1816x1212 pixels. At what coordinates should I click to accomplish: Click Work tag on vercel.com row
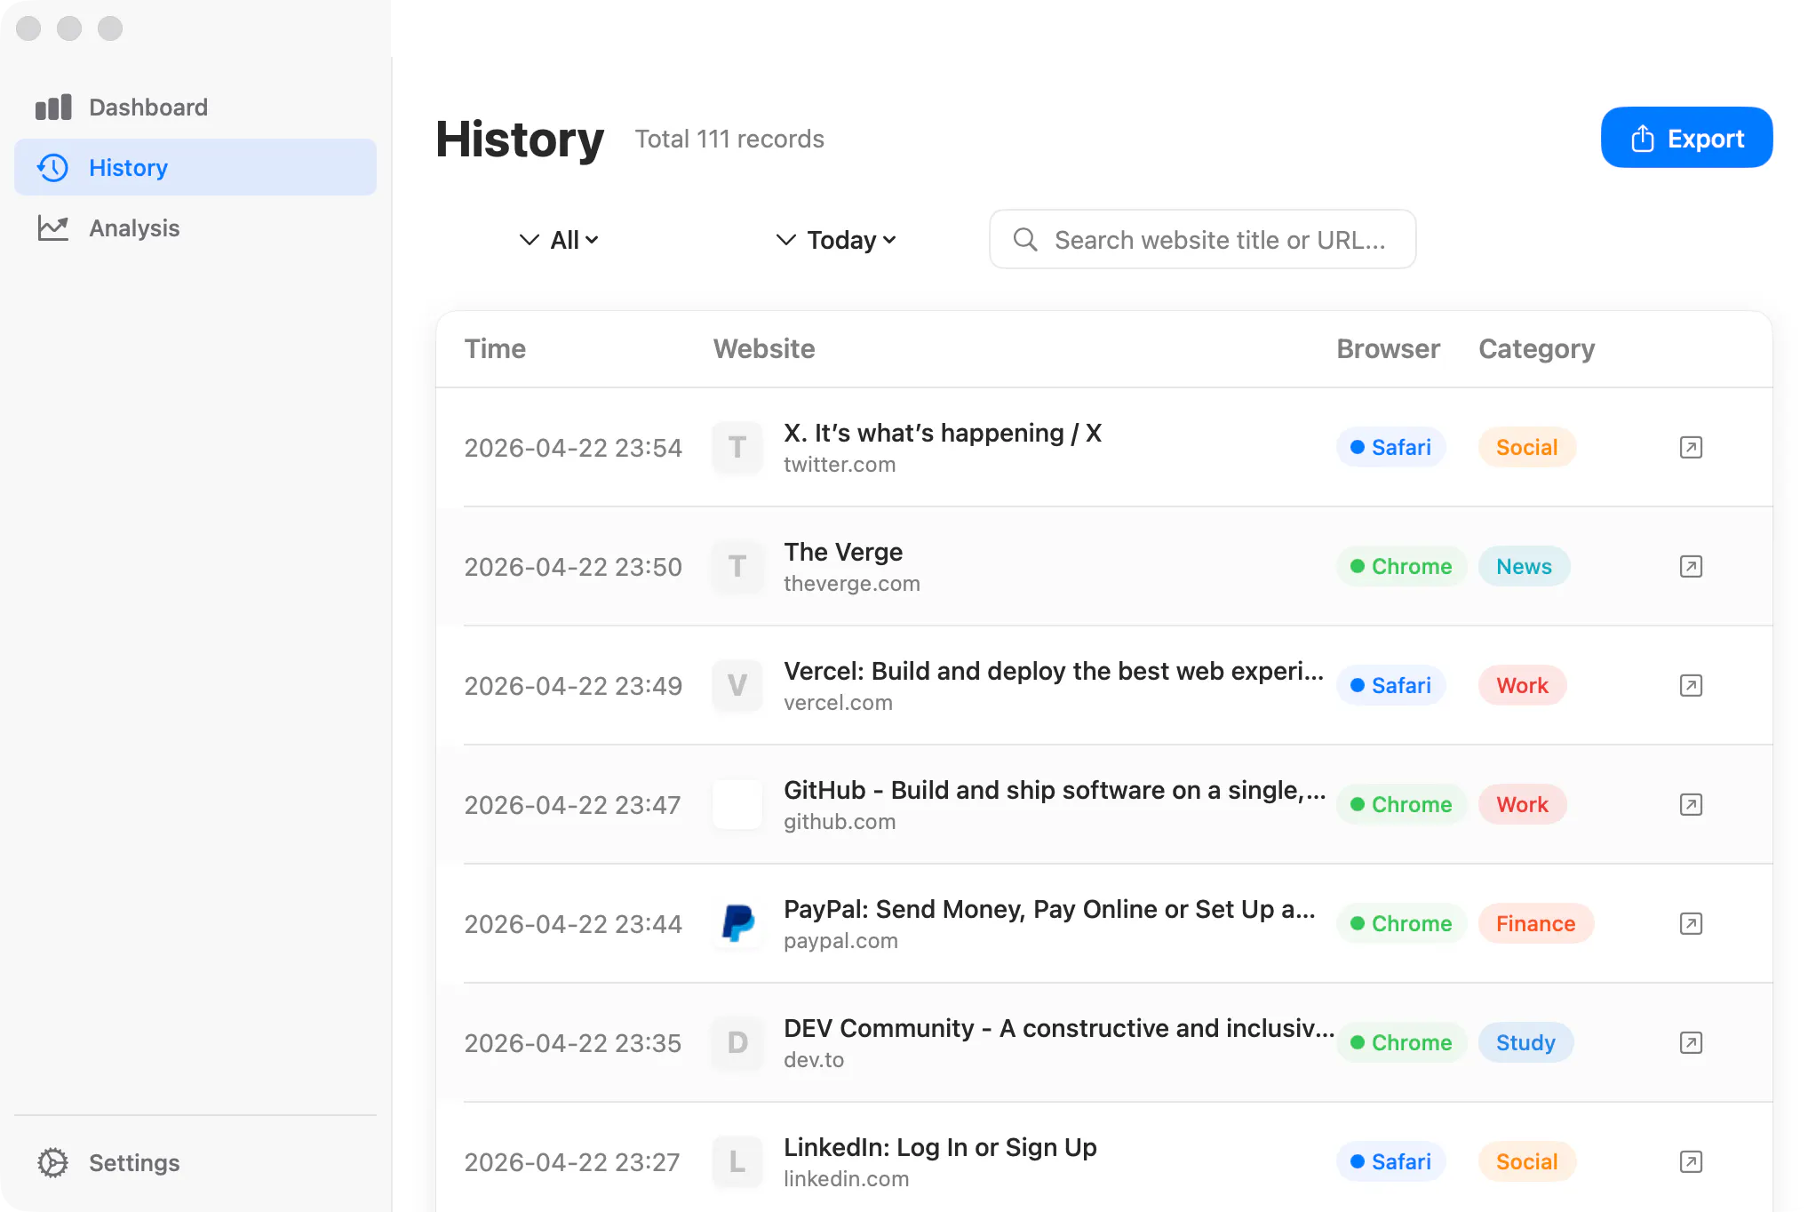(1522, 686)
